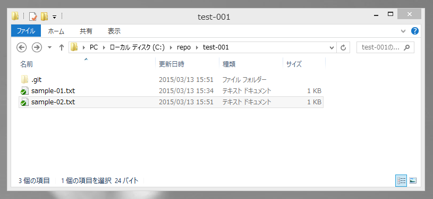Screen dimensions: 433x199
Task: Minimize the test-001 window
Action: 376,15
